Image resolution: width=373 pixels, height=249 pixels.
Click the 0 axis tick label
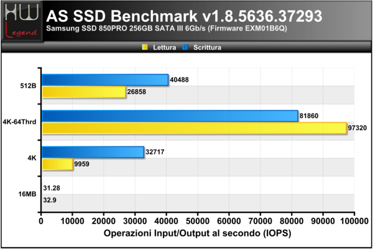[x=41, y=222]
